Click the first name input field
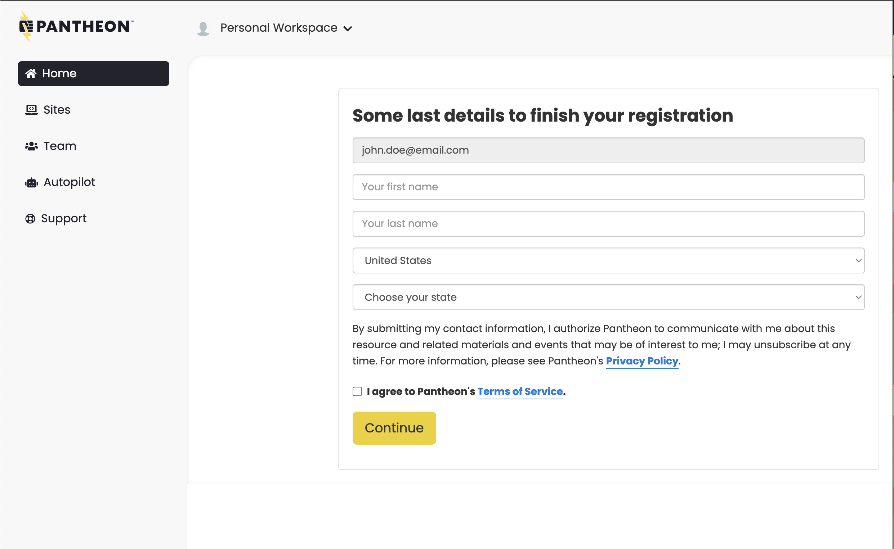 click(608, 187)
